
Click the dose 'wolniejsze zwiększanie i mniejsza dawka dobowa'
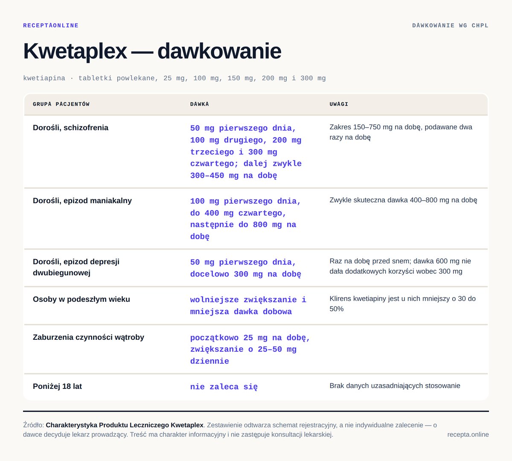coord(248,306)
